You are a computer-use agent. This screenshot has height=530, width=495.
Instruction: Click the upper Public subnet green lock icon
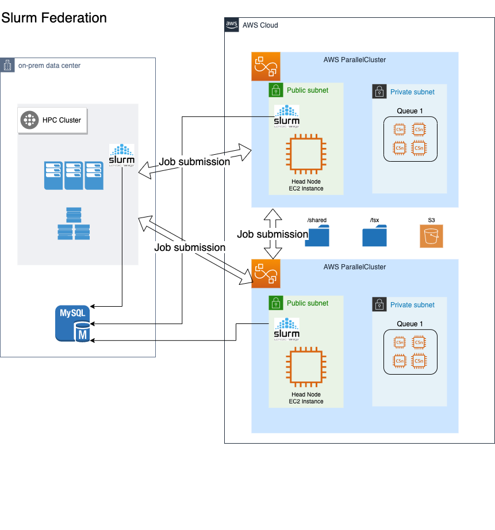pyautogui.click(x=276, y=90)
